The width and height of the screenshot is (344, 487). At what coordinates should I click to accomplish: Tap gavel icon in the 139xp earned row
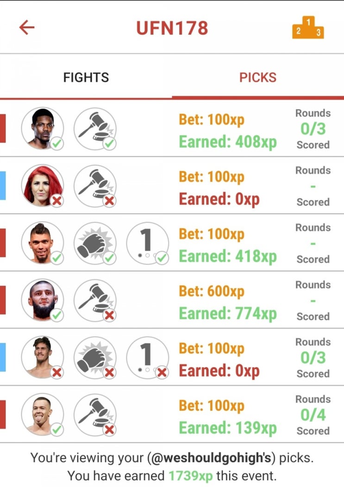(95, 415)
